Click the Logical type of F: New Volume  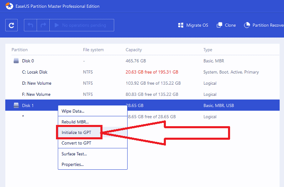point(210,94)
